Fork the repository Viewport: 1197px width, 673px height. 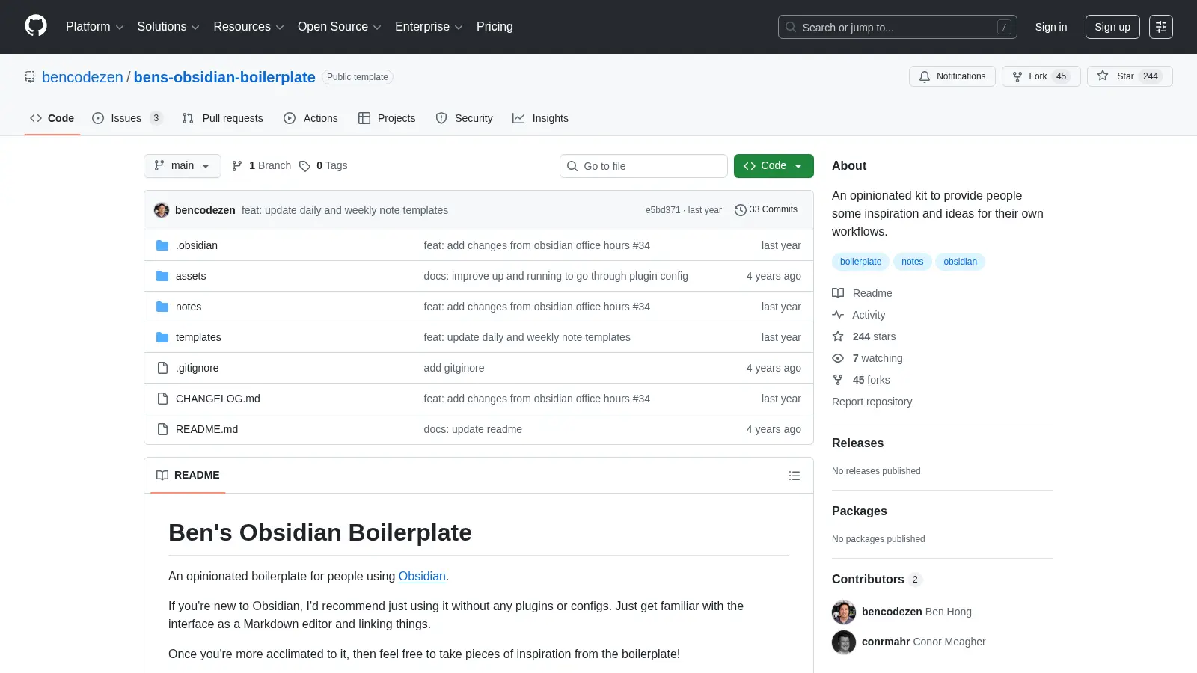[x=1041, y=76]
